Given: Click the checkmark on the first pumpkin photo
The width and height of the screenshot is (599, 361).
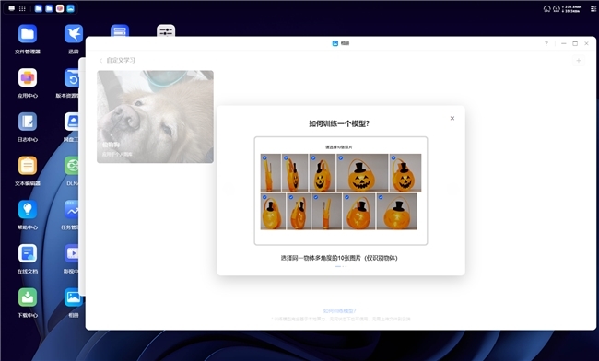Looking at the screenshot, I should 264,157.
